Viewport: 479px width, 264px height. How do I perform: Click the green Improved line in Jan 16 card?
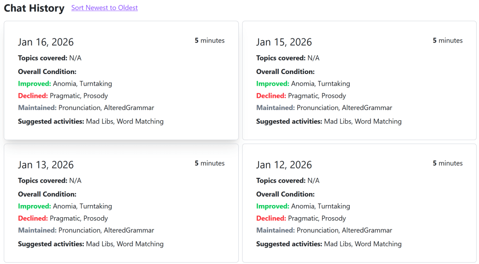pyautogui.click(x=65, y=84)
